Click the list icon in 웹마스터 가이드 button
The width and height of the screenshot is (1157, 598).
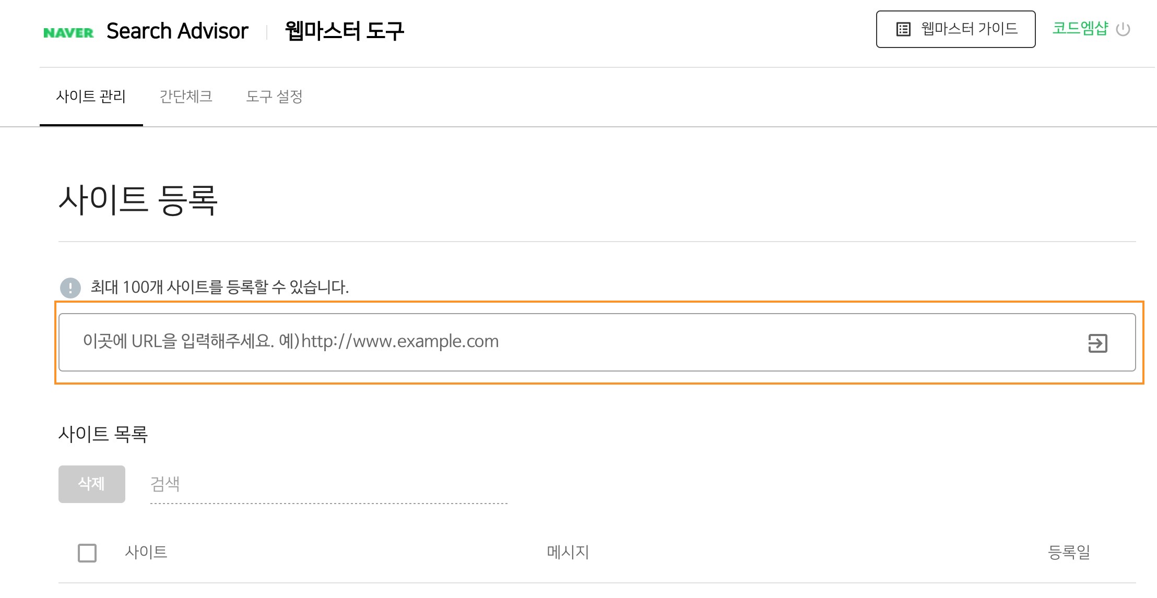(x=903, y=29)
